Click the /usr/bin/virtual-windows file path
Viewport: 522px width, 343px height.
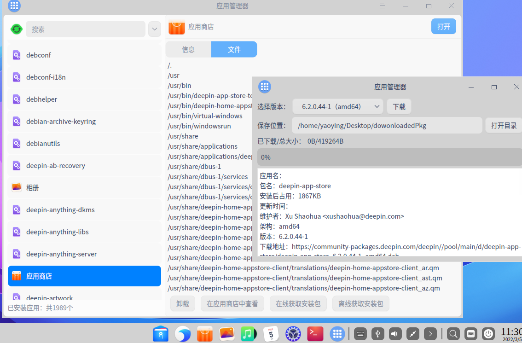[x=205, y=116]
